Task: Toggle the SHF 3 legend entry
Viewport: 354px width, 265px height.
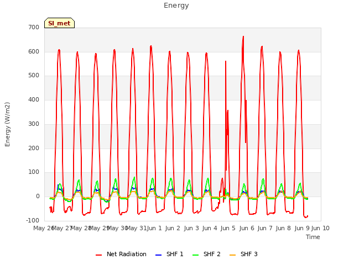Action: click(x=243, y=254)
